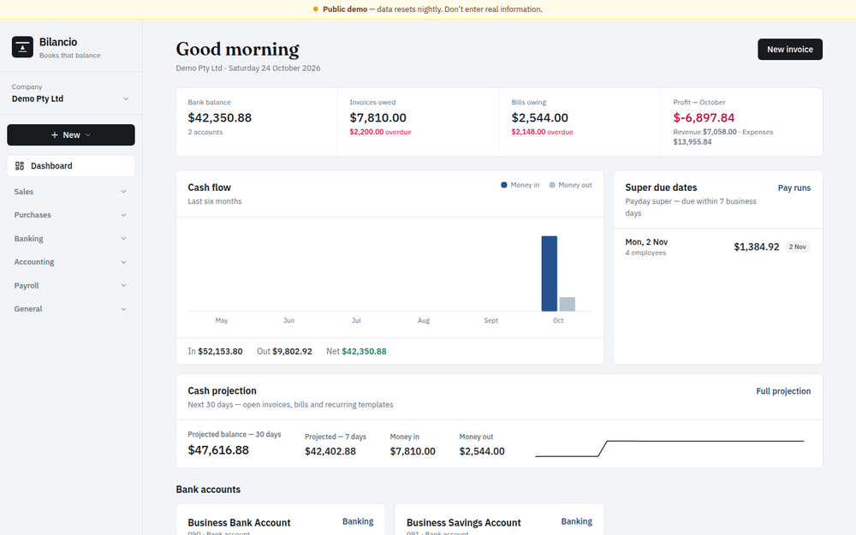Click the plus icon on New button
Screen dimensions: 856x535
(55, 135)
